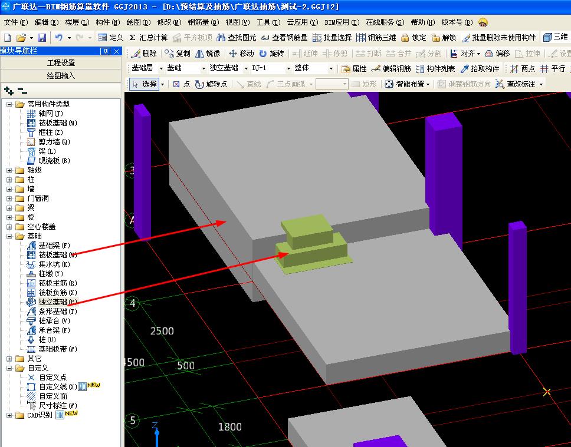Click 两点 two-point axis tool
Viewport: 571px width, 447px height.
pos(523,68)
